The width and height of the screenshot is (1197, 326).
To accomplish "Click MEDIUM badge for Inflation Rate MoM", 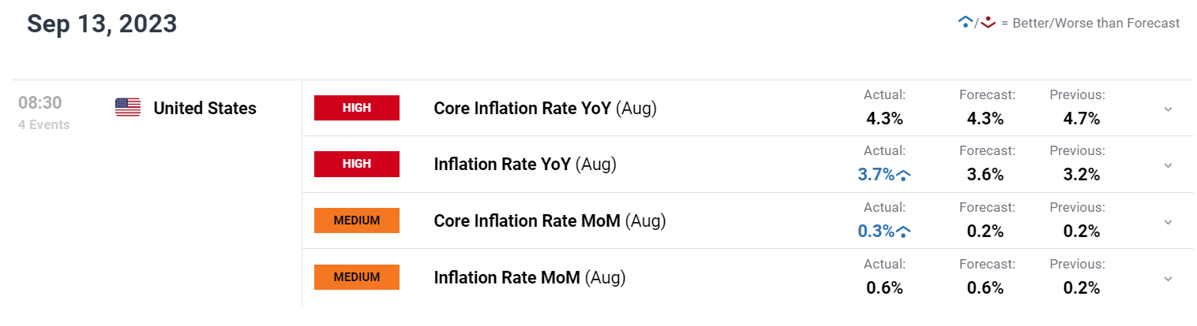I will (x=357, y=277).
